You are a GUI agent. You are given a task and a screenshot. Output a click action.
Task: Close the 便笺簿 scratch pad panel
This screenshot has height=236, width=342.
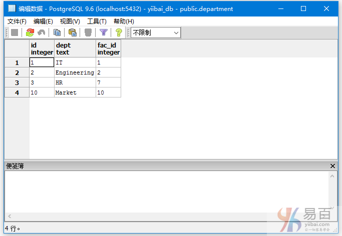pos(333,166)
